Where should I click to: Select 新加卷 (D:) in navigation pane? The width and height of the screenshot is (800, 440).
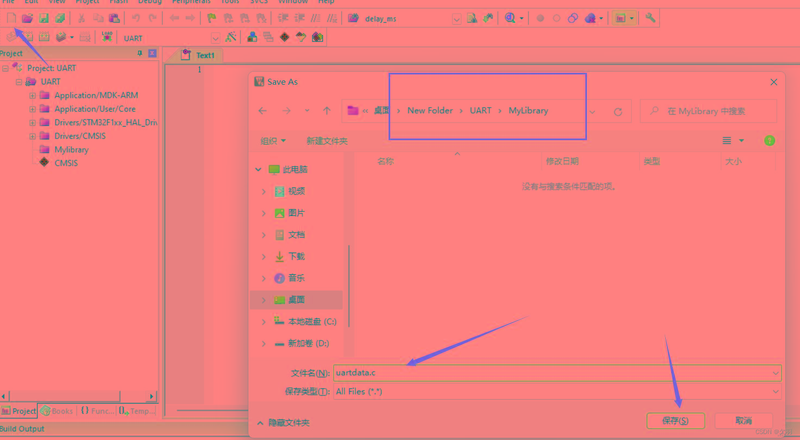(308, 343)
